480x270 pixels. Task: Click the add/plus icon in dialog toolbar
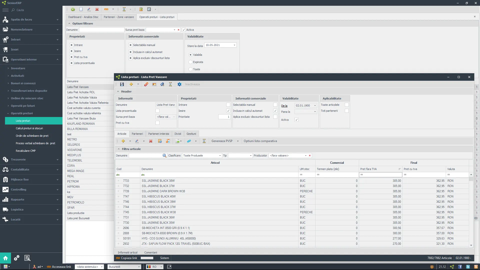pos(131,84)
